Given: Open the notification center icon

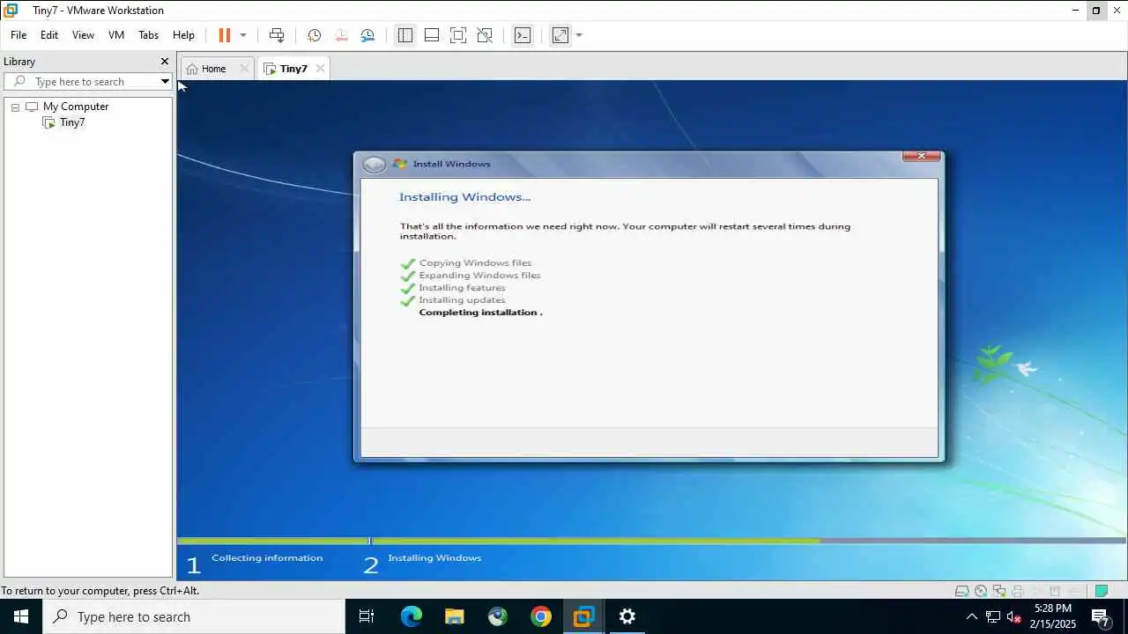Looking at the screenshot, I should [1101, 616].
